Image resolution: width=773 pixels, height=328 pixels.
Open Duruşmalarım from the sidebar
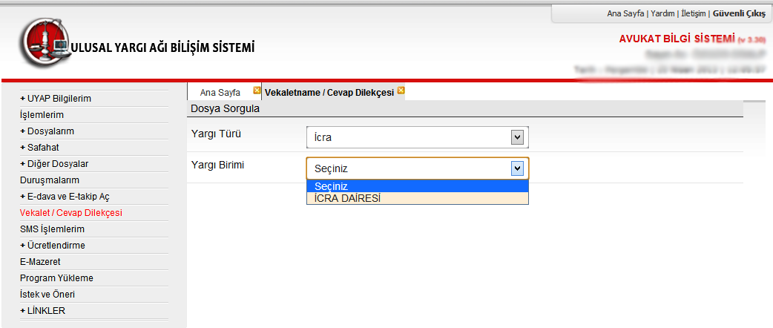coord(50,180)
